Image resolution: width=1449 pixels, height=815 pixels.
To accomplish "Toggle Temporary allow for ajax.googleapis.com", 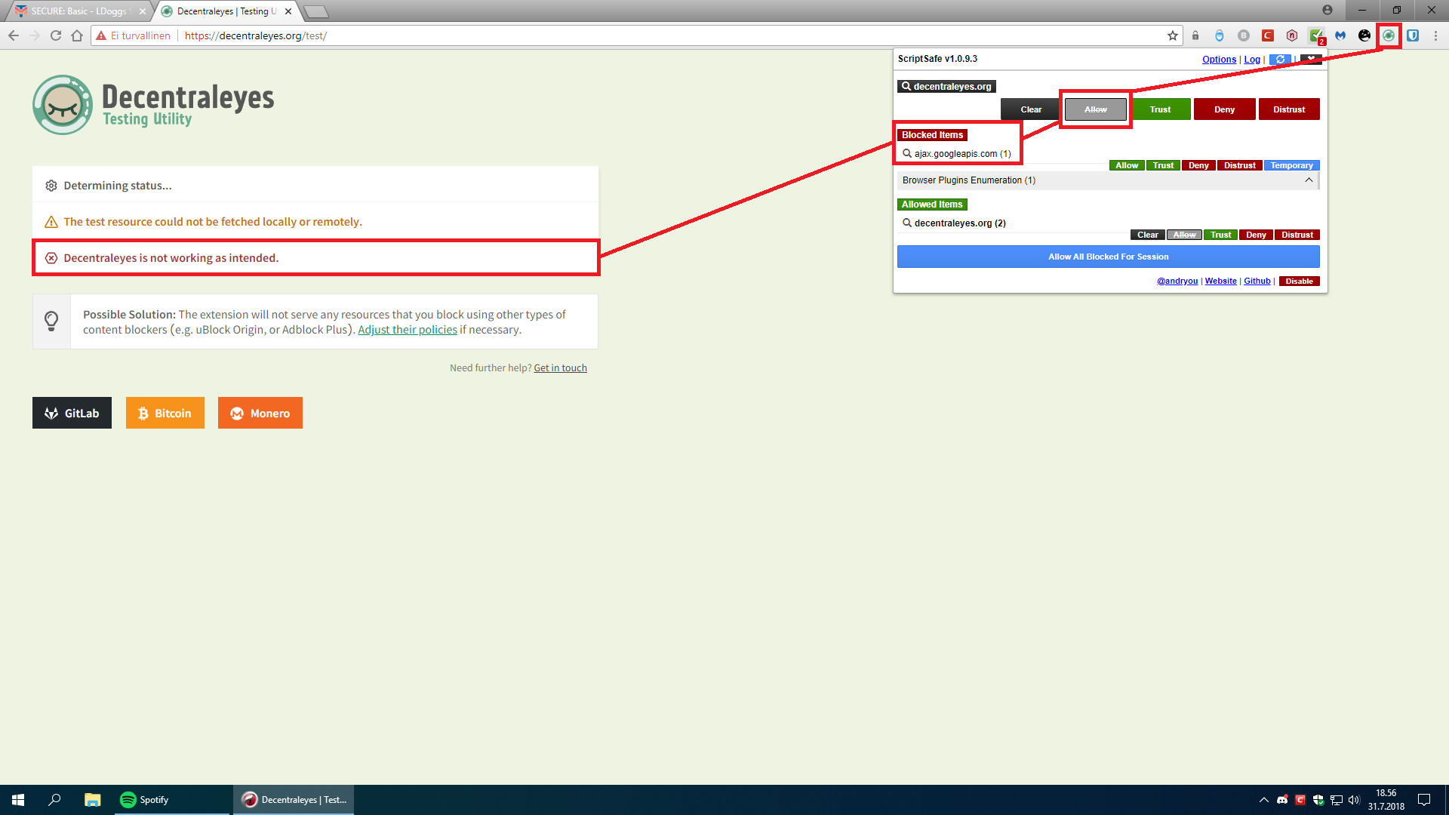I will pyautogui.click(x=1291, y=165).
